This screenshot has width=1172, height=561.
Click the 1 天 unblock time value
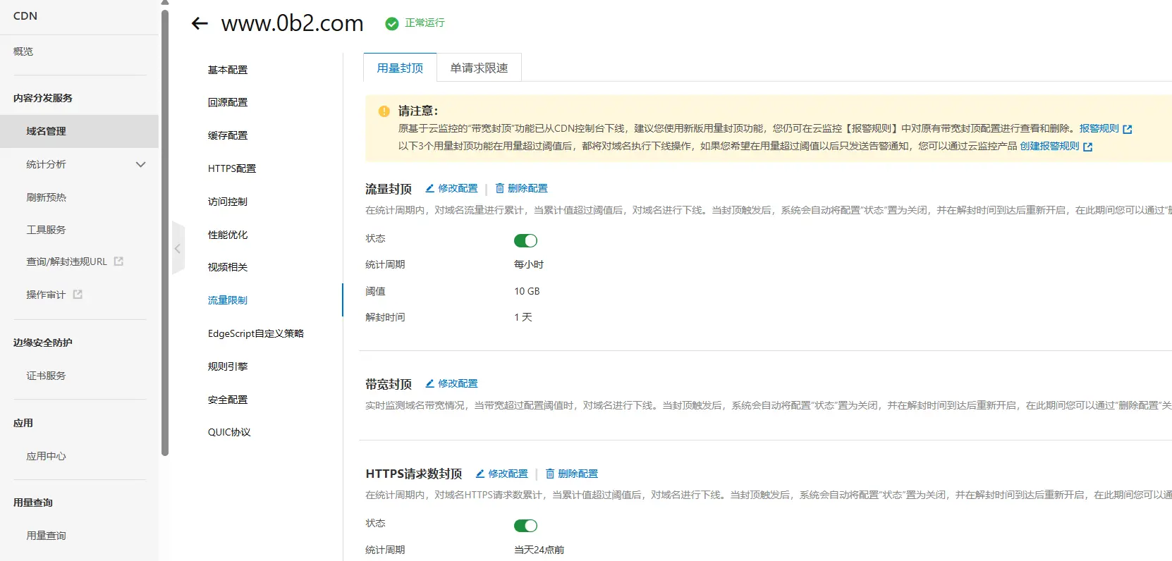click(x=523, y=317)
